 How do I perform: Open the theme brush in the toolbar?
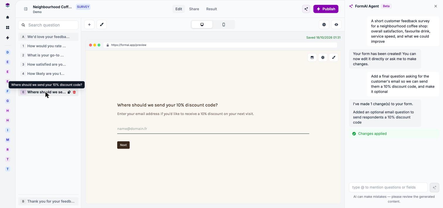click(x=102, y=25)
